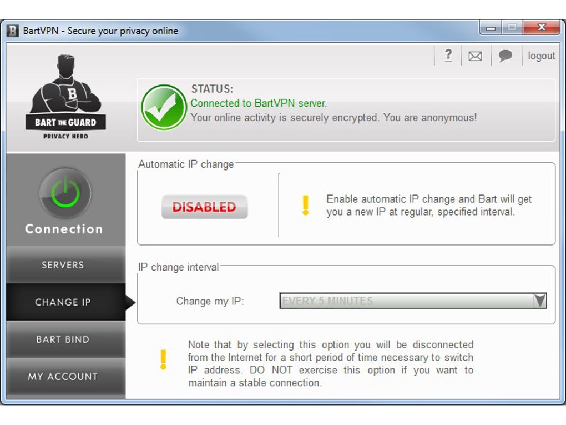The image size is (566, 425).
Task: Click the 'STATUS:' heading text
Action: [x=212, y=89]
